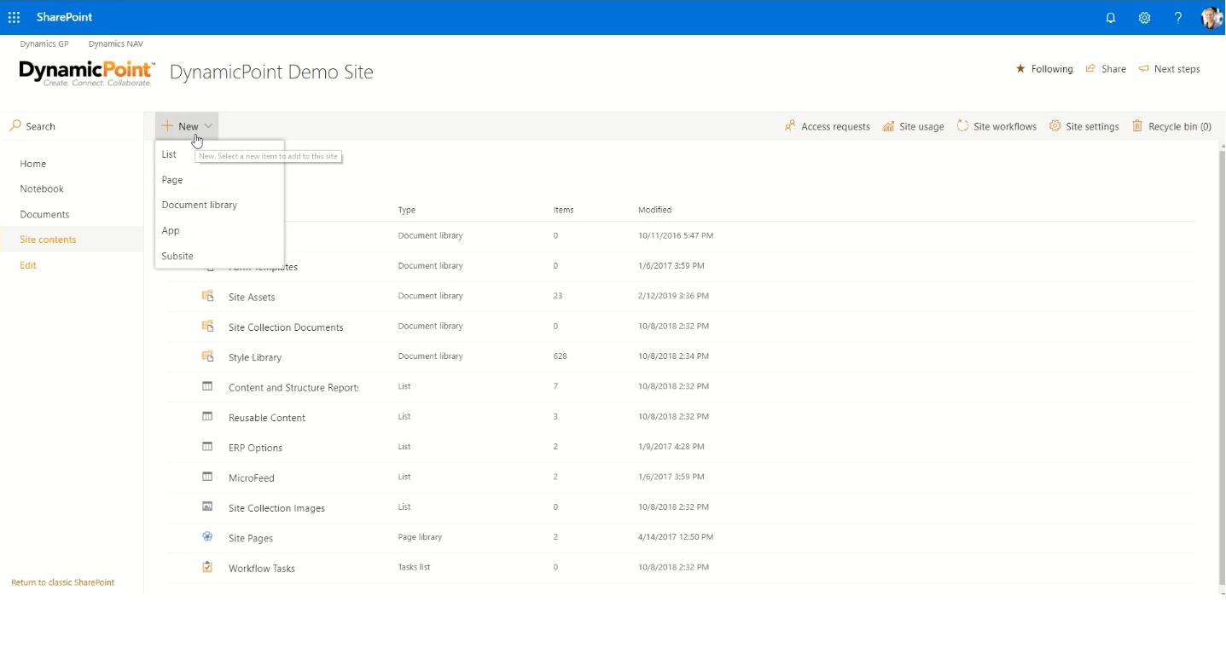This screenshot has height=654, width=1226.
Task: Click the Reusable Content list icon
Action: (x=207, y=416)
